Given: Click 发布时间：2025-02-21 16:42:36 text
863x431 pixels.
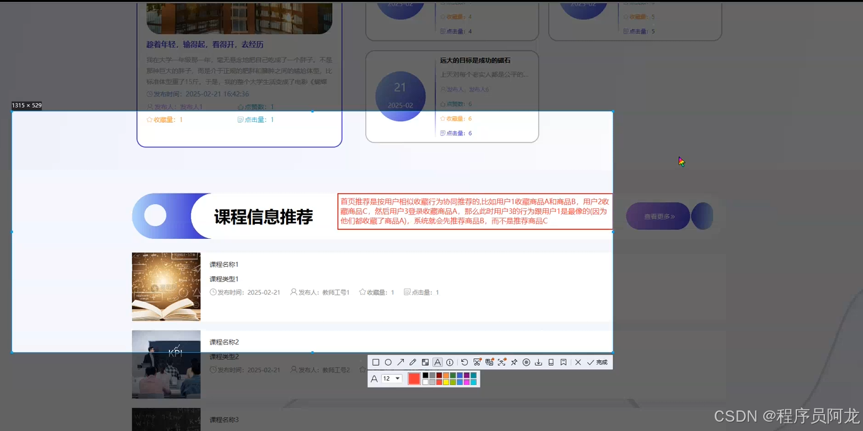Looking at the screenshot, I should point(198,94).
